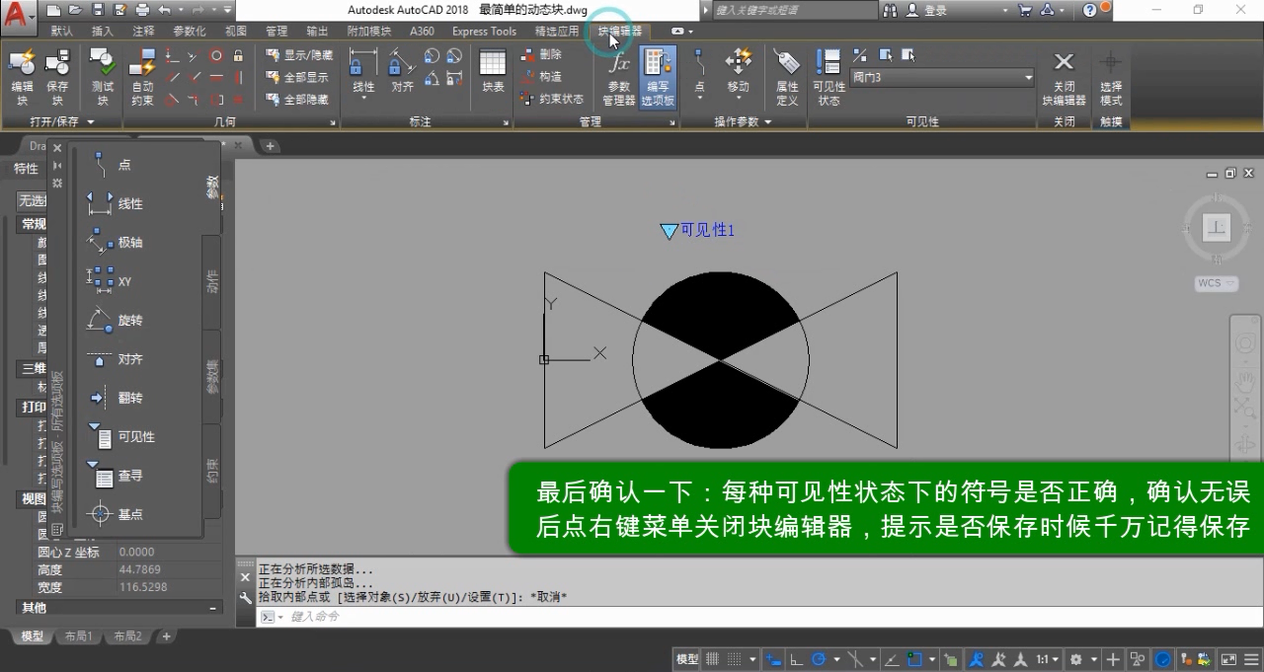Select the XY parameter in palette

(111, 281)
